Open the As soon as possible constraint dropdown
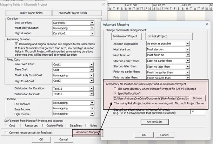Image resolution: width=213 pixels, height=144 pixels. (168, 43)
